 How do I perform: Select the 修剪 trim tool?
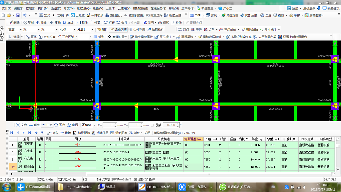pos(95,22)
